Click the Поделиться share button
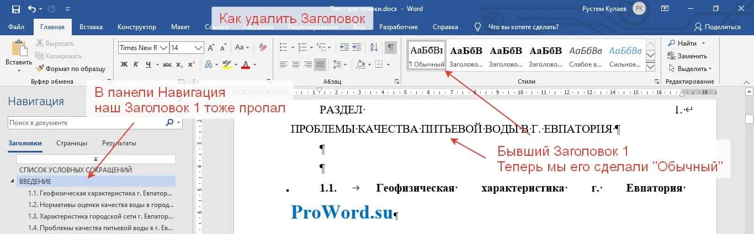 (x=718, y=26)
